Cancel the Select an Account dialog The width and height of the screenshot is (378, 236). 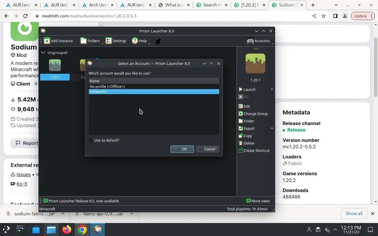(208, 149)
